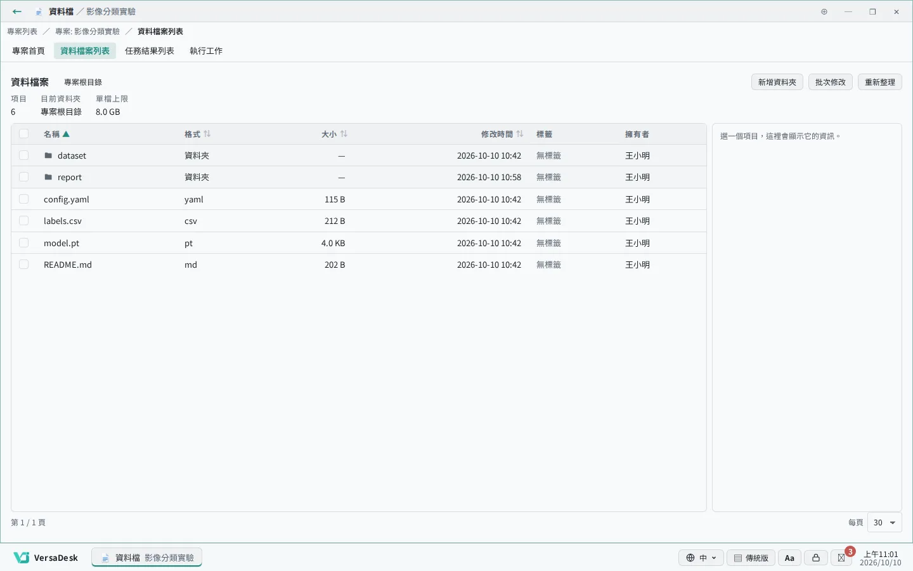Expand the 中 language dropdown chevron
This screenshot has width=913, height=571.
point(714,558)
